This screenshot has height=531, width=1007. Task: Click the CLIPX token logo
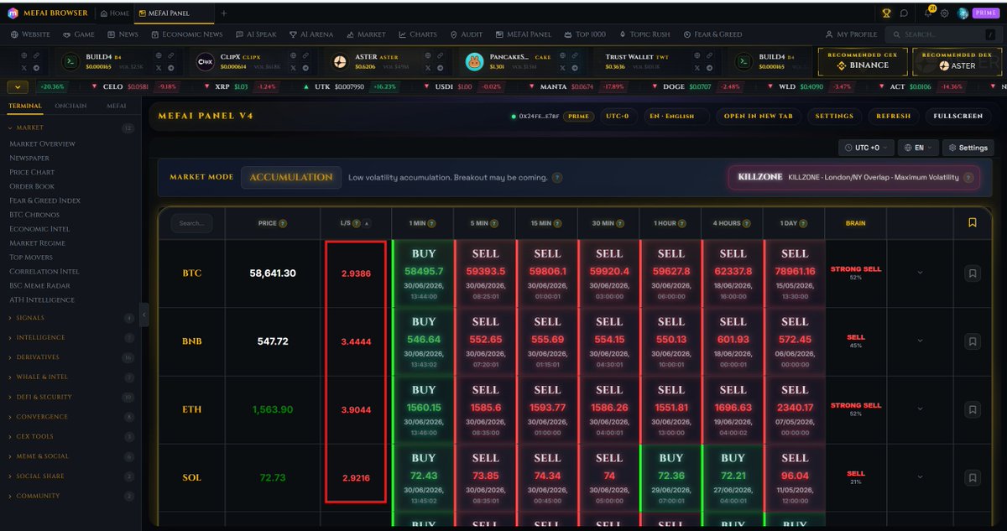[206, 62]
